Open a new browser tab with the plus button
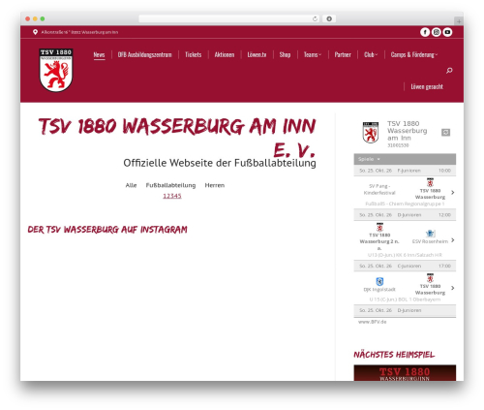The image size is (484, 410). [x=459, y=21]
